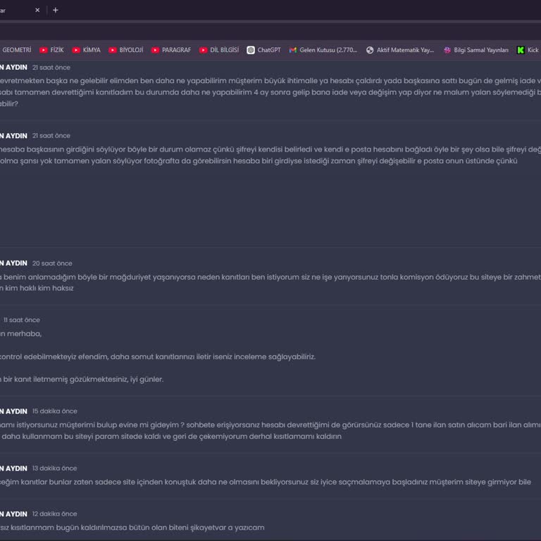The image size is (541, 541).
Task: Click line 'benim anlamadığım böyle bir mağduriyet'
Action: (270, 277)
